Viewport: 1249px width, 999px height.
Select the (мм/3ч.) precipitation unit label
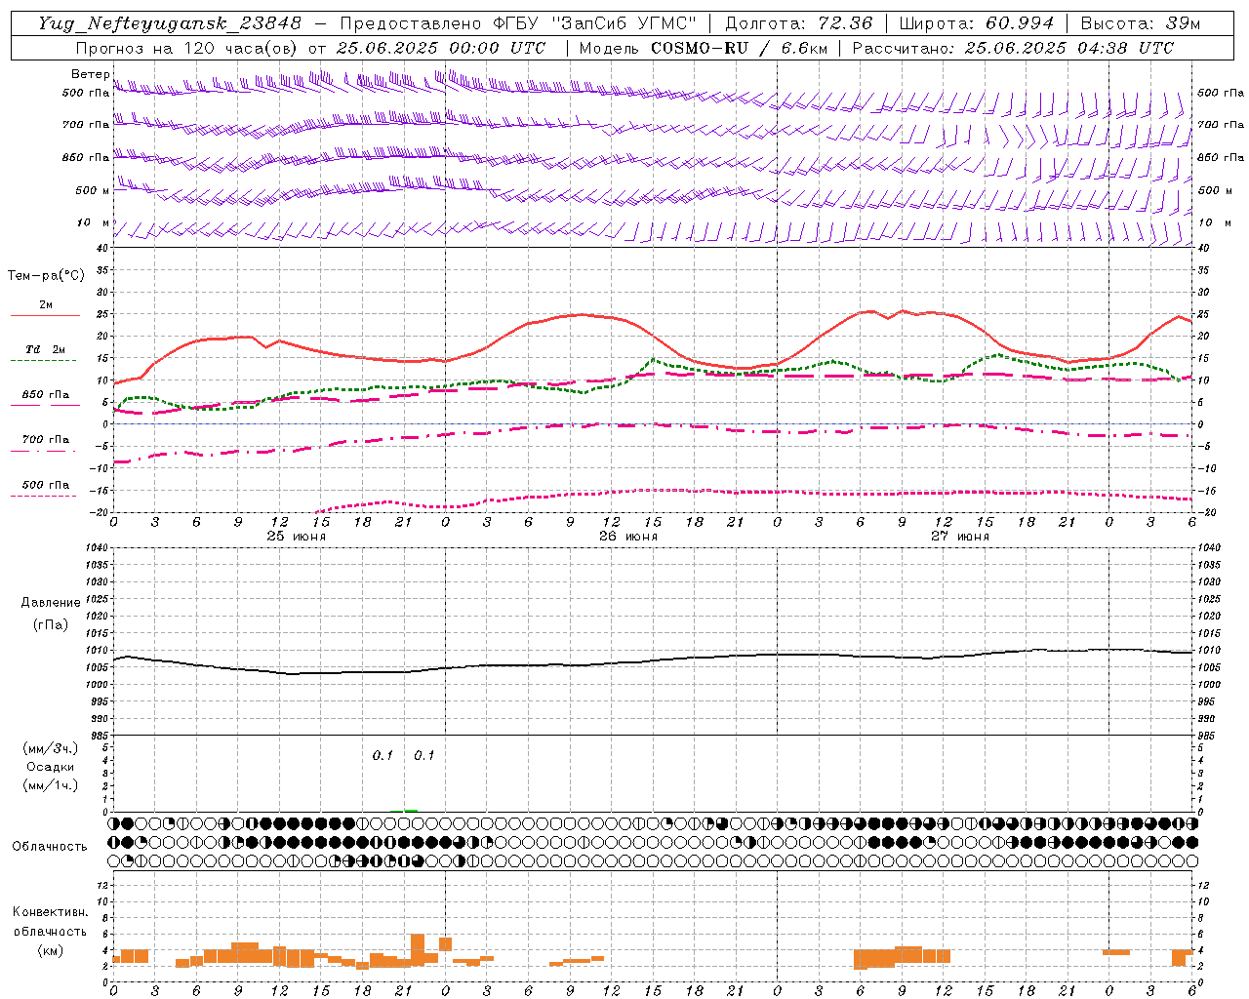51,748
